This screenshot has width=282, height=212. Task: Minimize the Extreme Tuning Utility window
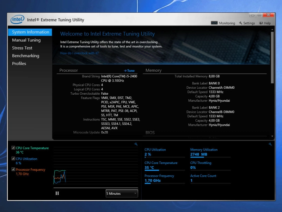coord(252,15)
